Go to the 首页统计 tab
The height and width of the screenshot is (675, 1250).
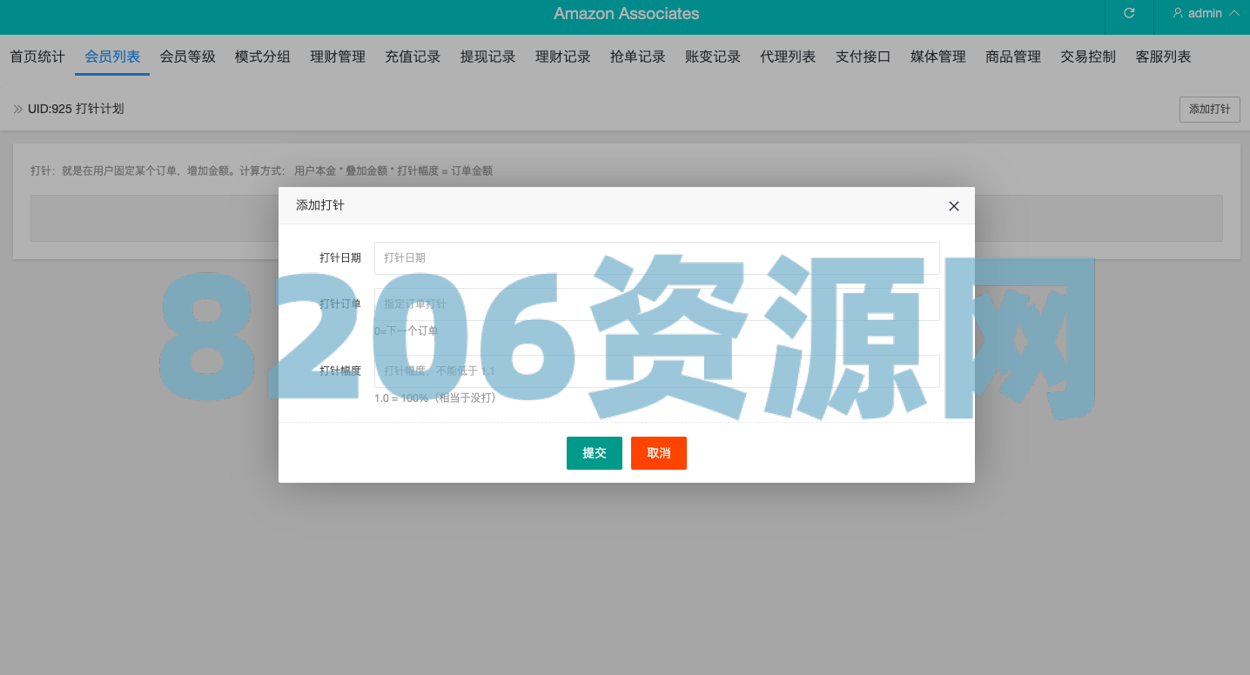coord(37,57)
